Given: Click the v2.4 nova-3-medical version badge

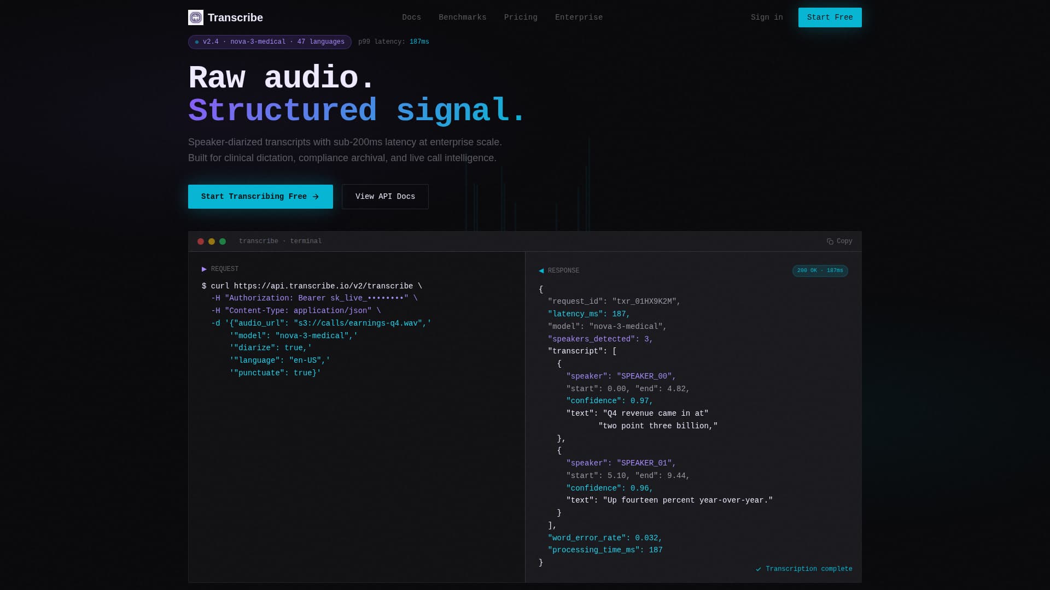Looking at the screenshot, I should [x=270, y=42].
